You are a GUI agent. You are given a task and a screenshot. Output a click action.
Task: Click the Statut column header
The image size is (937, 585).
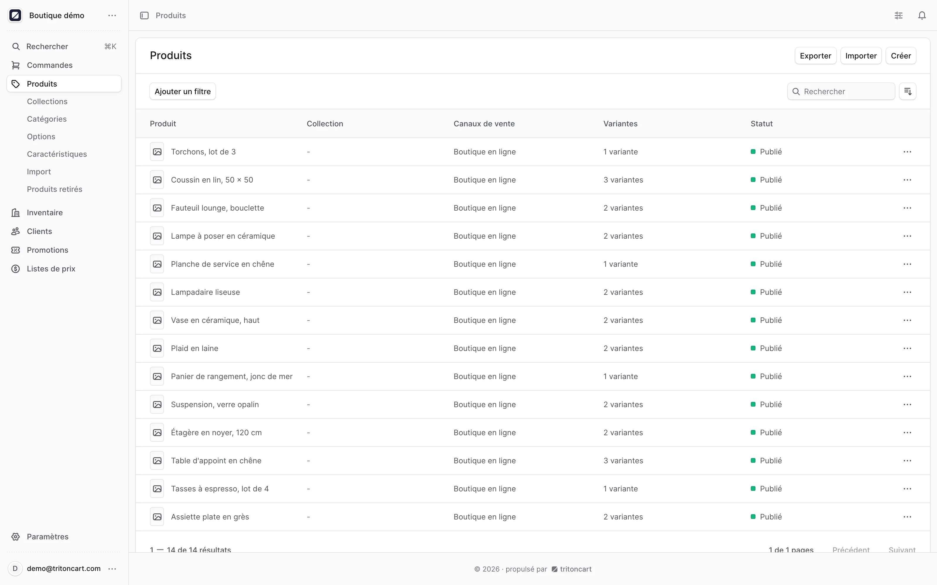761,124
